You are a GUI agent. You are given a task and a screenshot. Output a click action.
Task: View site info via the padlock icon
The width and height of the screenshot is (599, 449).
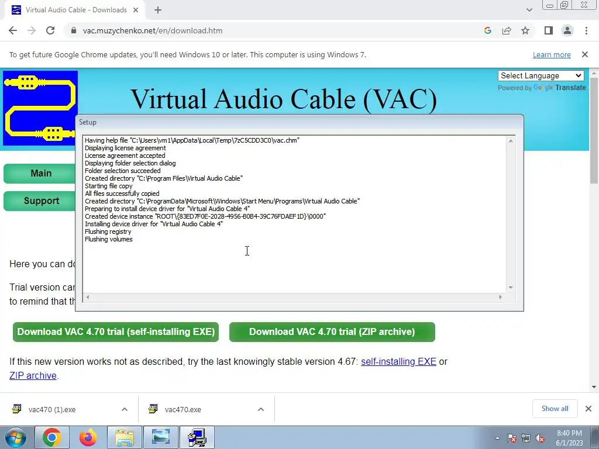[x=74, y=30]
